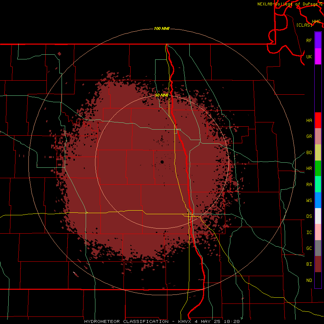The height and width of the screenshot is (324, 324).
Task: Click the WS legend label
Action: point(309,201)
